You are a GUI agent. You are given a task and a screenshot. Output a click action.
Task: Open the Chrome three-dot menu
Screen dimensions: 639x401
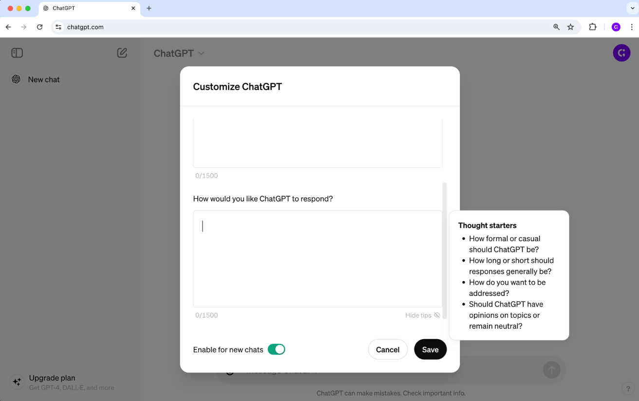[x=632, y=27]
